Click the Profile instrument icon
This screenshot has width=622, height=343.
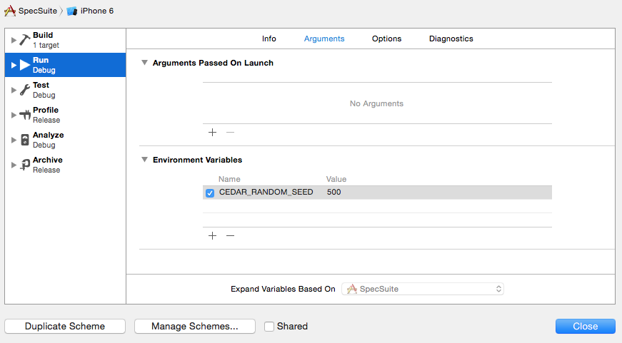pyautogui.click(x=24, y=115)
